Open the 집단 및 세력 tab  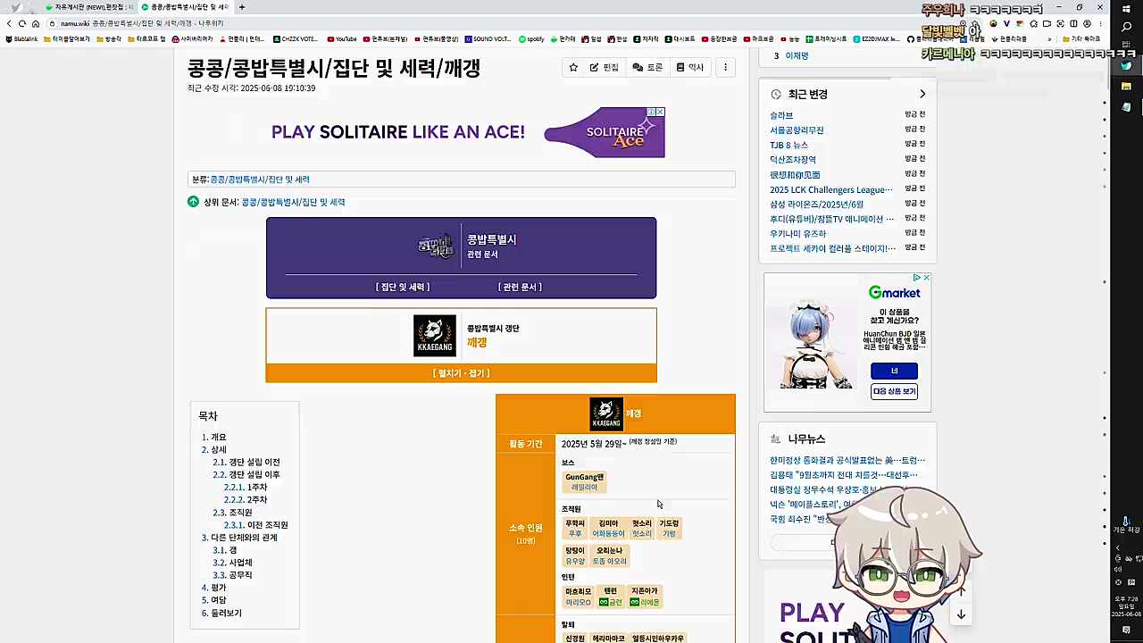403,287
